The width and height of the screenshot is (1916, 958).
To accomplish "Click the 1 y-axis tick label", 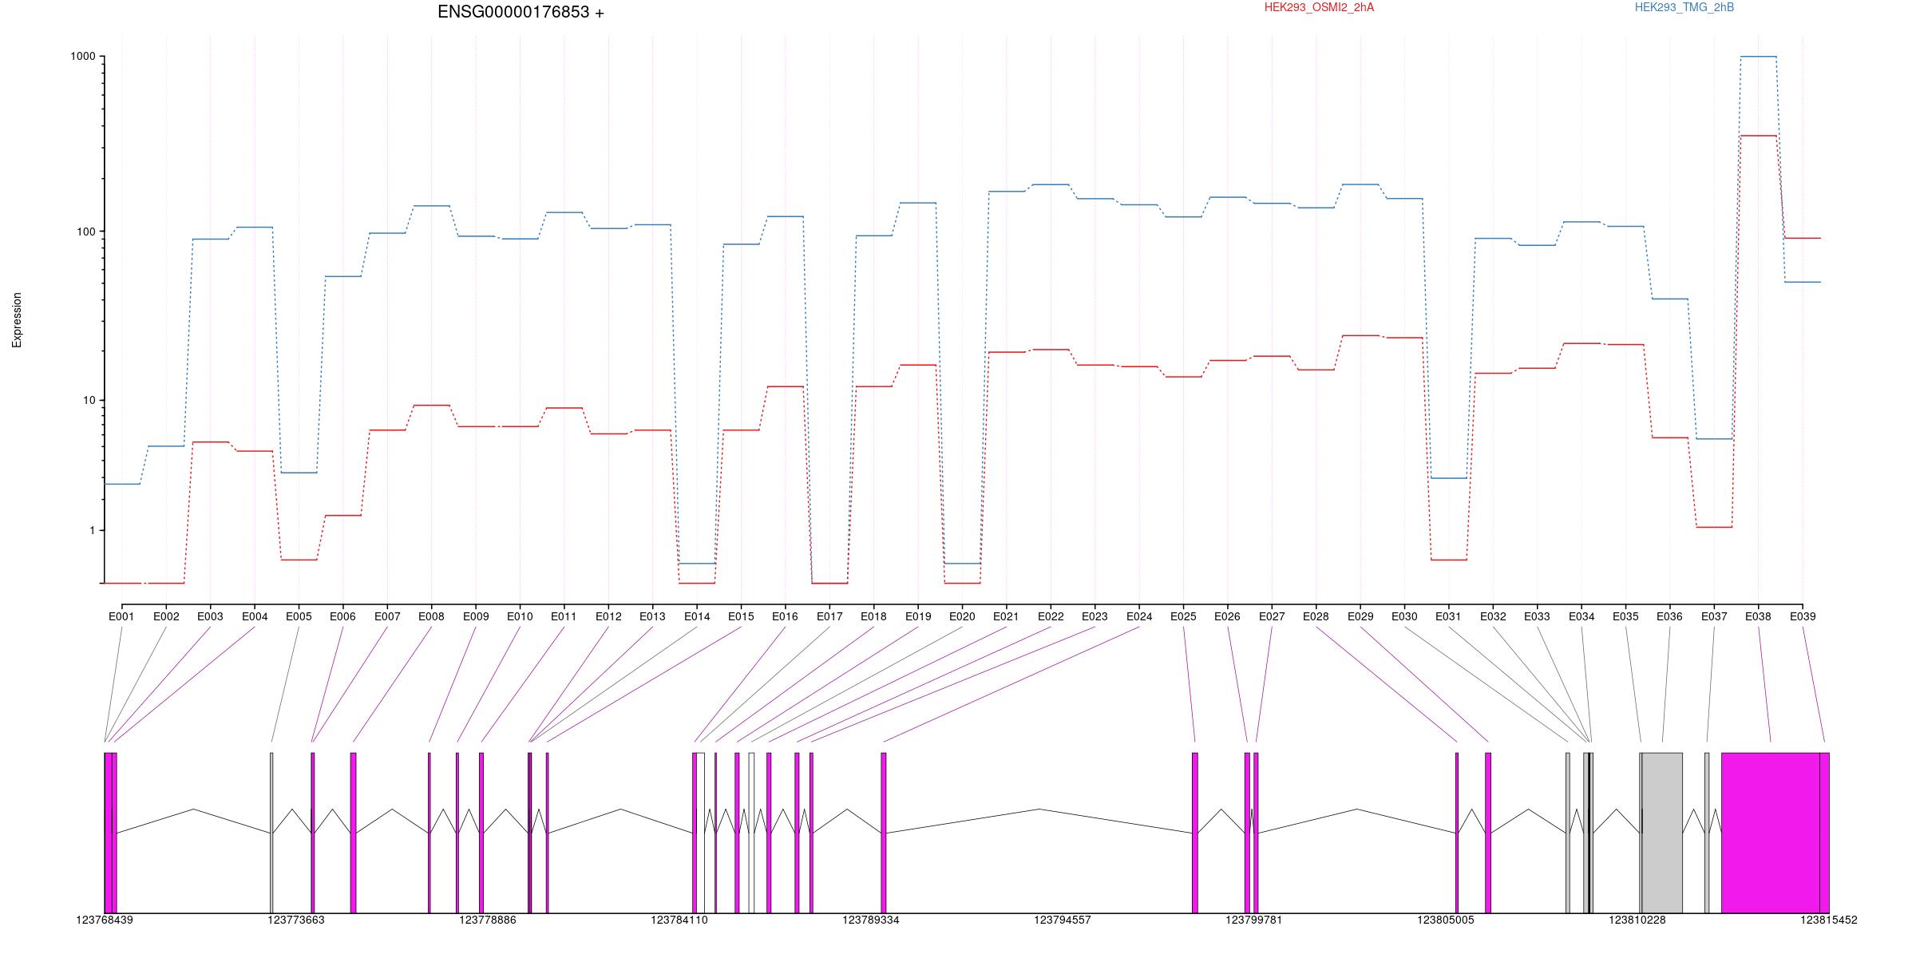I will (93, 530).
